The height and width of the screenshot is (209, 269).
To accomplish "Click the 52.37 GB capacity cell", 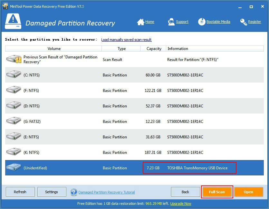I will 153,106.
